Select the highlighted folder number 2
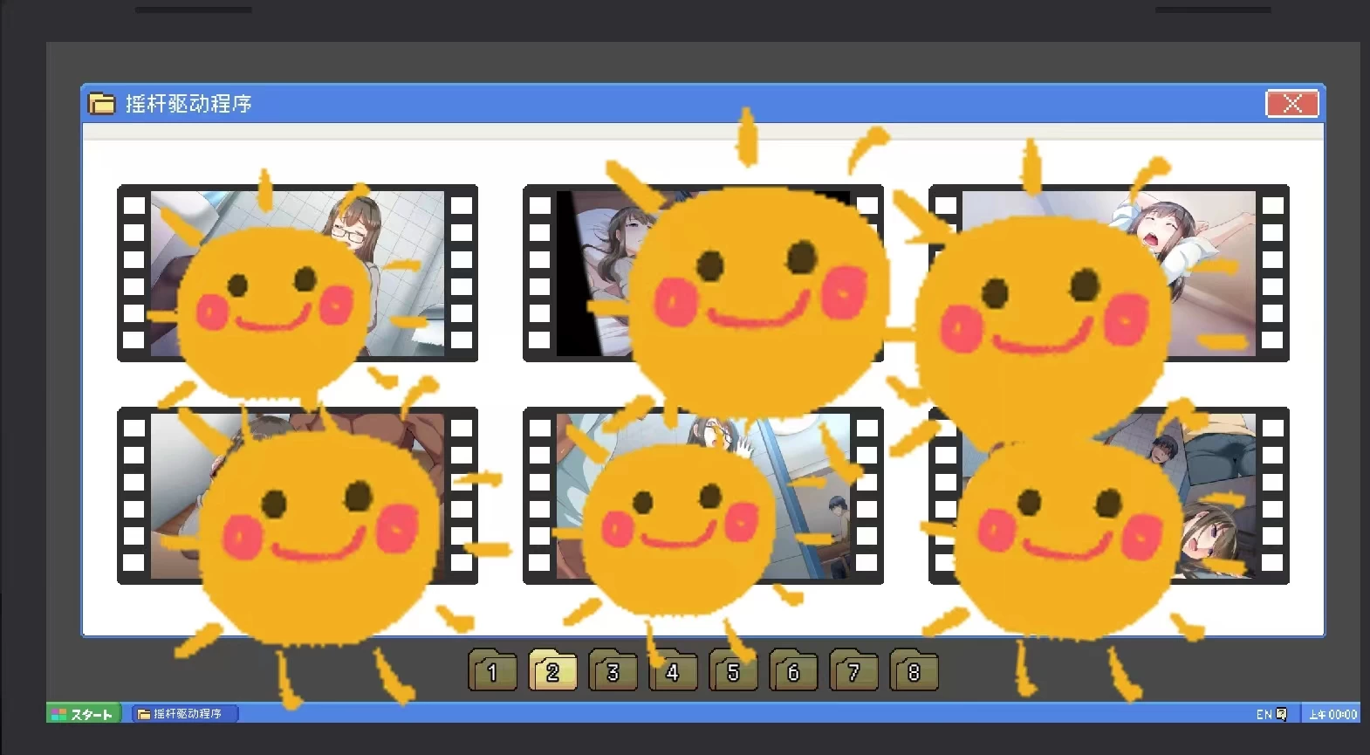1370x755 pixels. pyautogui.click(x=553, y=670)
